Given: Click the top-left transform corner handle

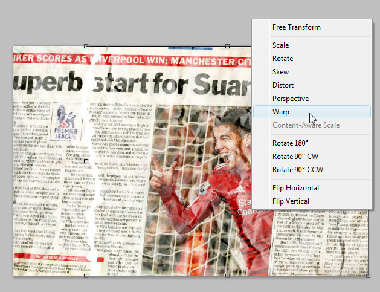Looking at the screenshot, I should (86, 46).
